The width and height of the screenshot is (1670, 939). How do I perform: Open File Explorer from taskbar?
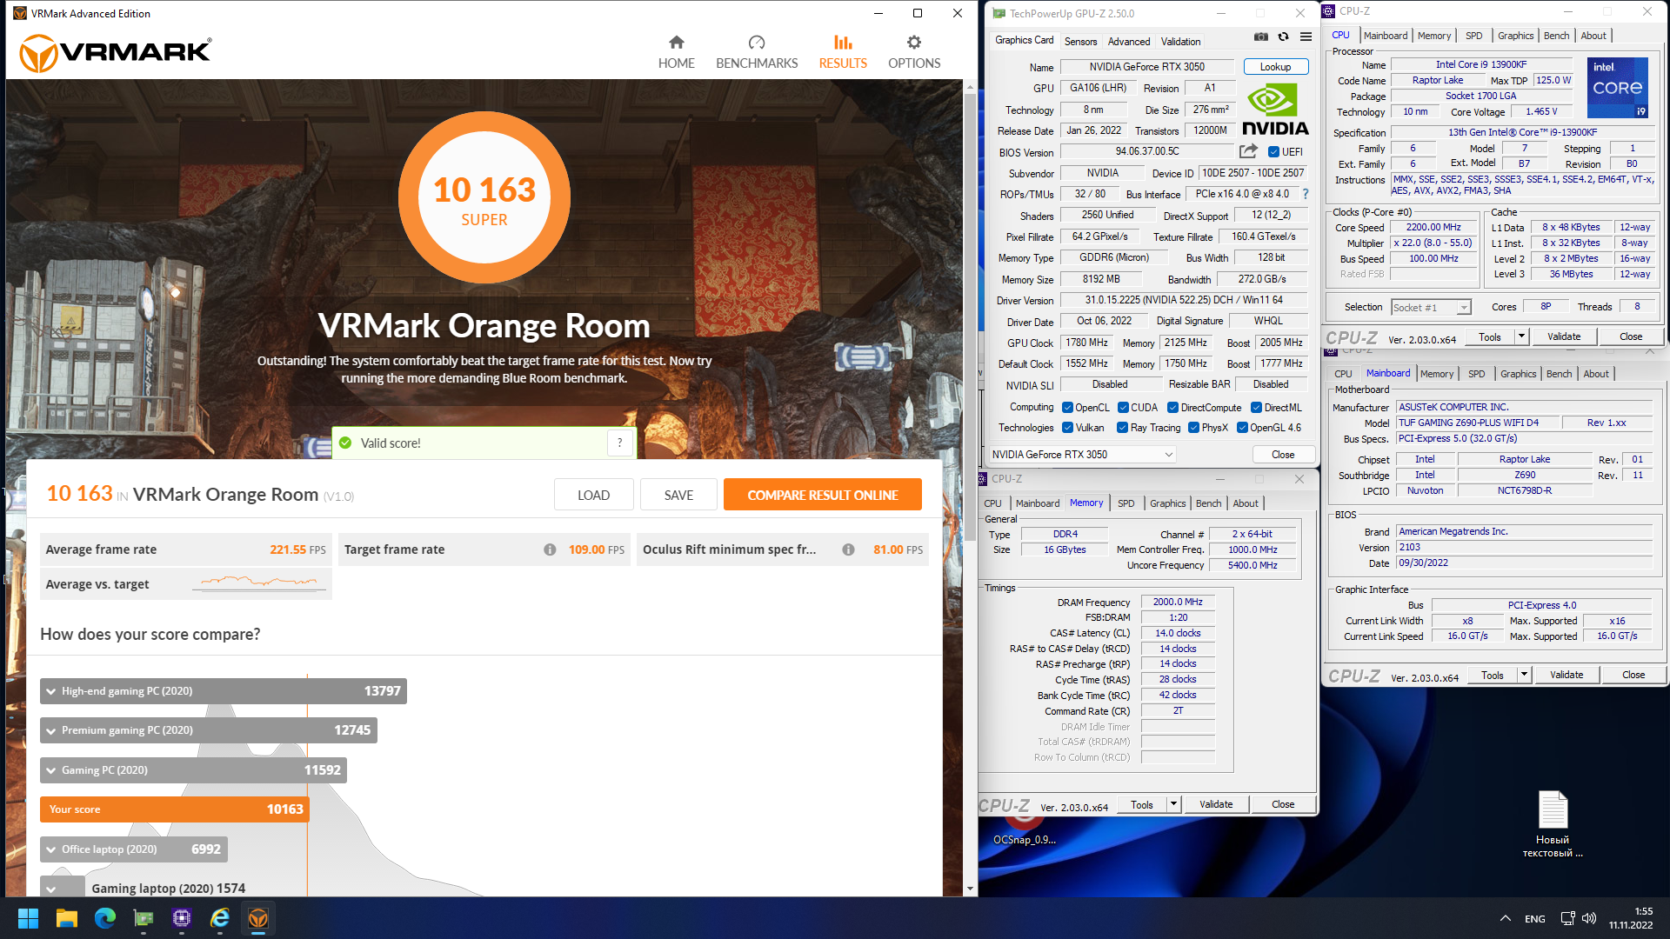pos(67,918)
